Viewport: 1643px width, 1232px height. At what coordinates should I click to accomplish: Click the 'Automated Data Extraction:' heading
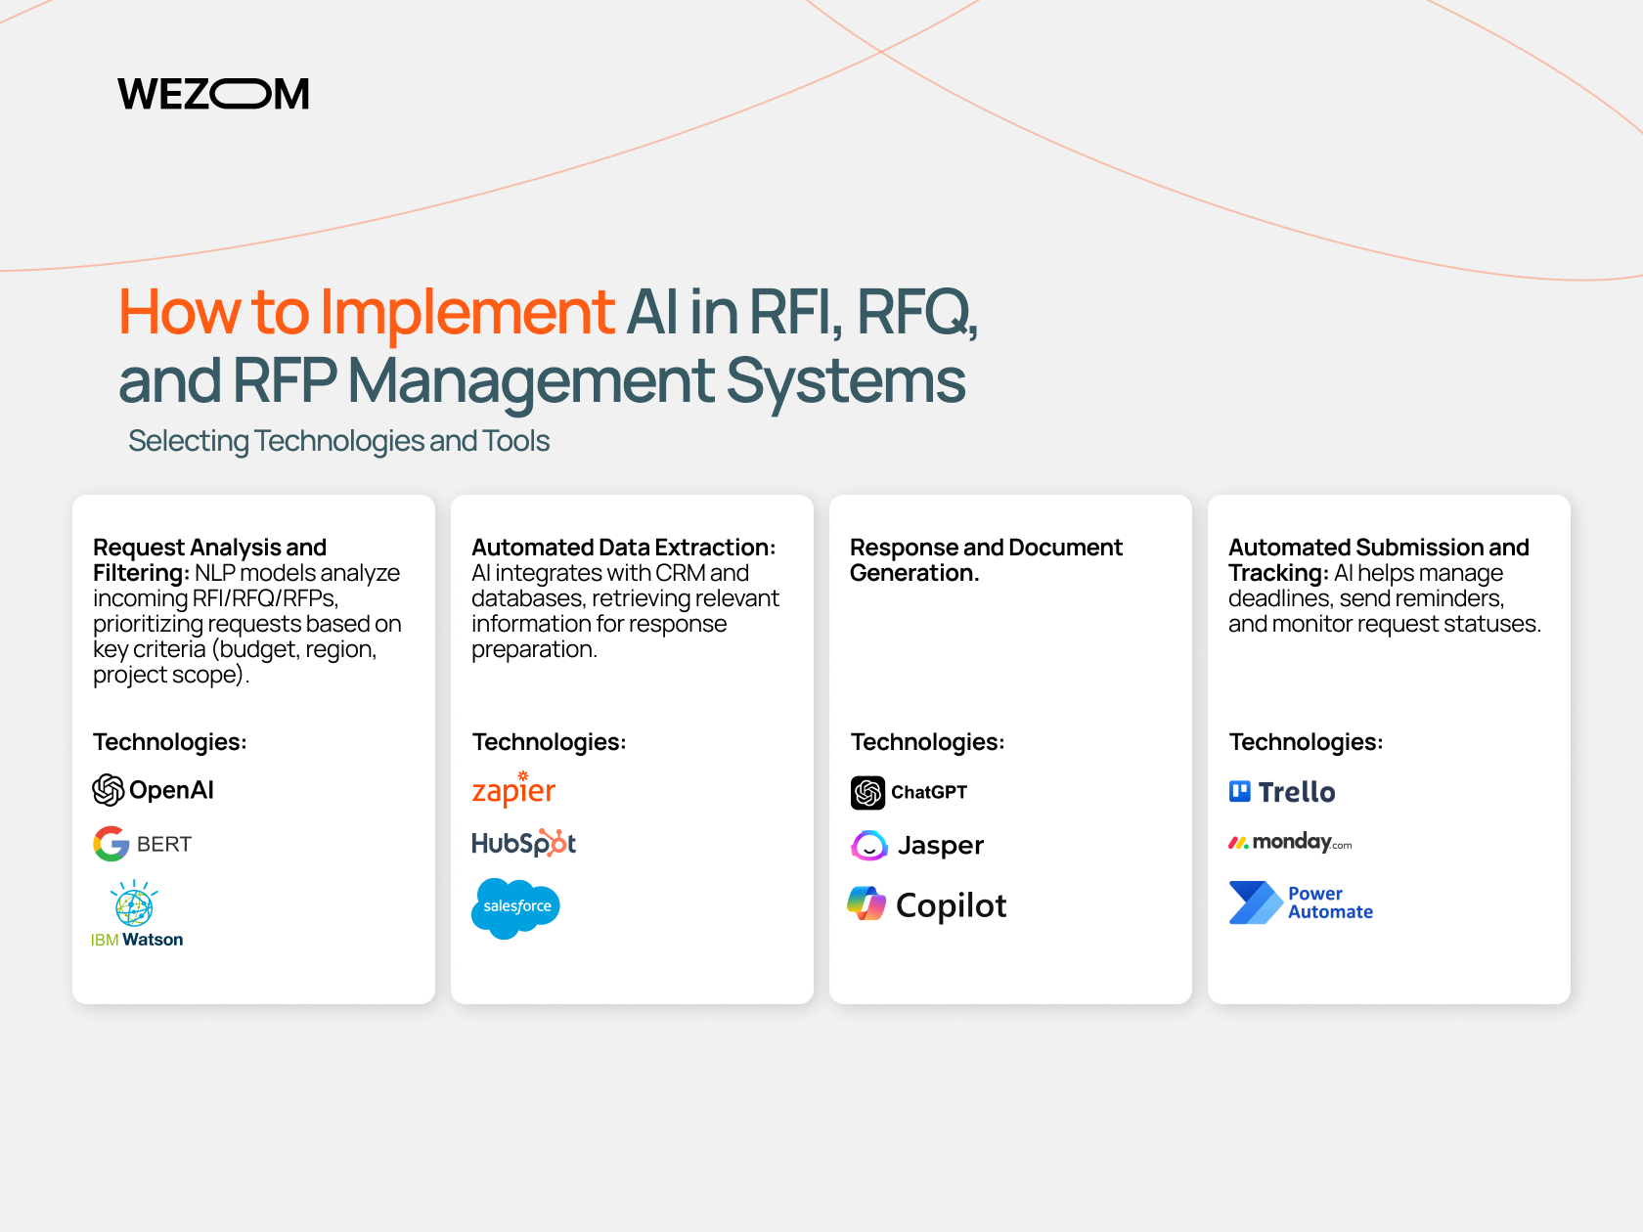pos(623,548)
